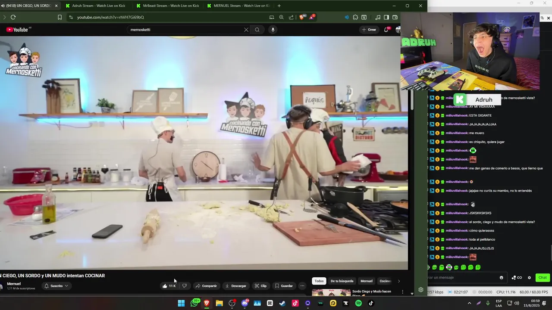
Task: Open Brave playlist music-note icon
Action: click(x=378, y=17)
